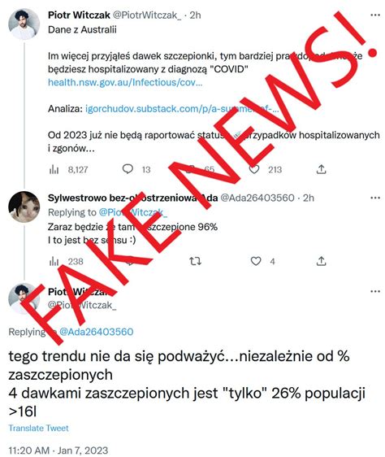
Task: Open Piotr Witczak's top profile avatar
Action: pyautogui.click(x=24, y=24)
